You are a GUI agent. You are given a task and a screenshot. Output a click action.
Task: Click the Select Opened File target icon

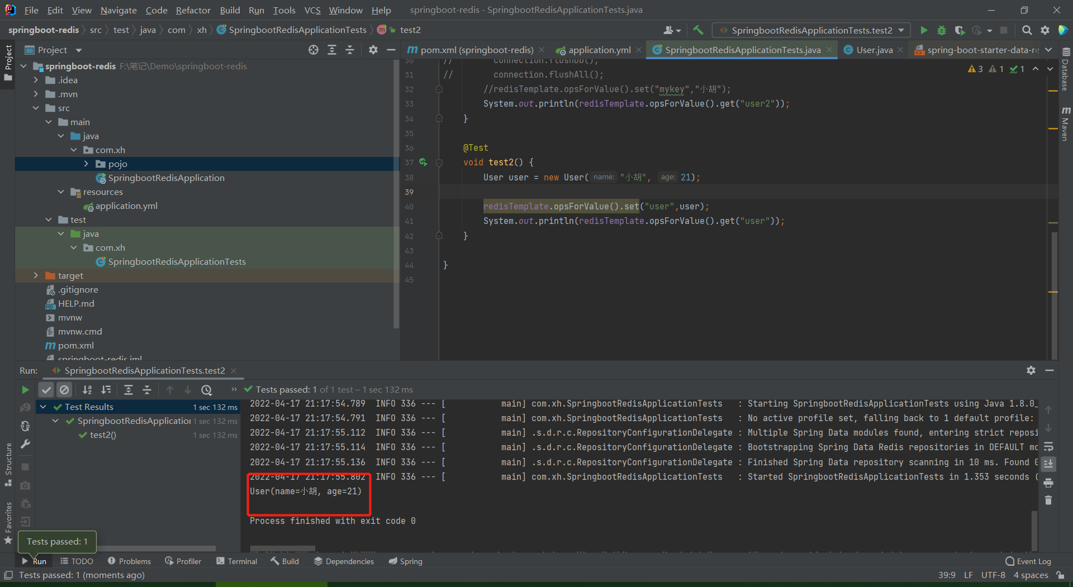click(x=314, y=50)
